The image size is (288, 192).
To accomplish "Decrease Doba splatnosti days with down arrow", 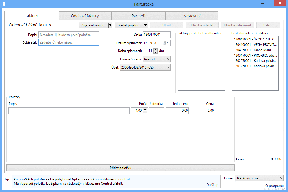I will tap(155, 53).
